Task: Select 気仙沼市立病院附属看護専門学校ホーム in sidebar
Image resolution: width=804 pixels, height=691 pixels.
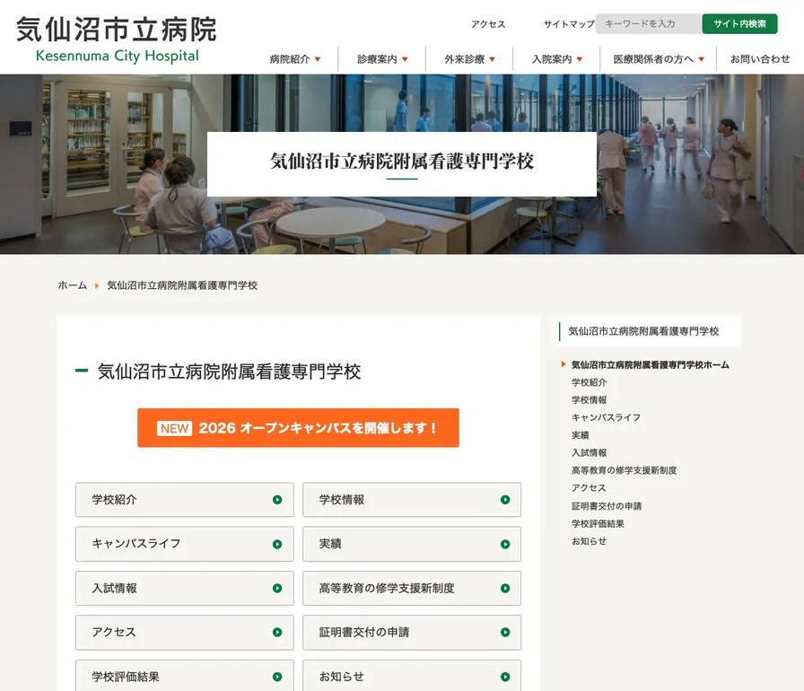Action: tap(651, 365)
